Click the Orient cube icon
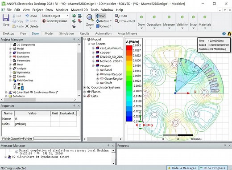This screenshot has width=232, height=170. (98, 26)
